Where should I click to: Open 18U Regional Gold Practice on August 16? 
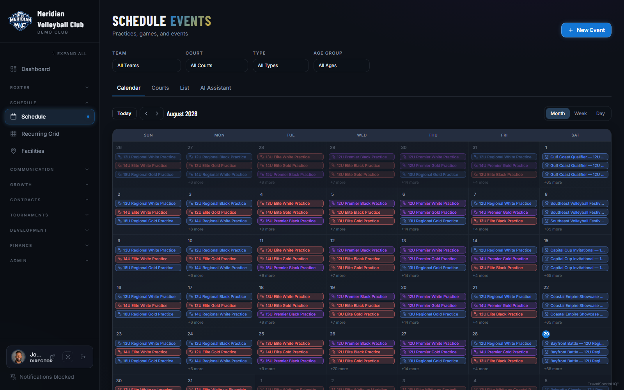[148, 314]
